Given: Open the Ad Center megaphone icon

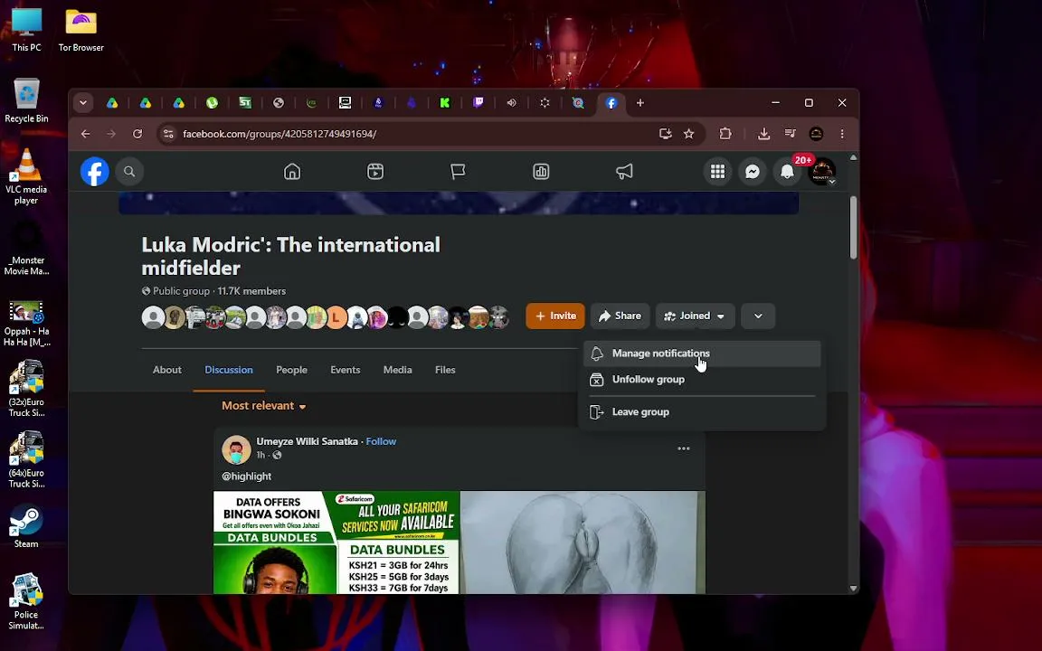Looking at the screenshot, I should point(624,172).
